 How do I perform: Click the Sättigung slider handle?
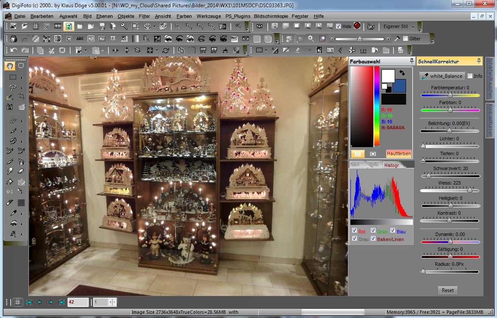[x=450, y=257]
